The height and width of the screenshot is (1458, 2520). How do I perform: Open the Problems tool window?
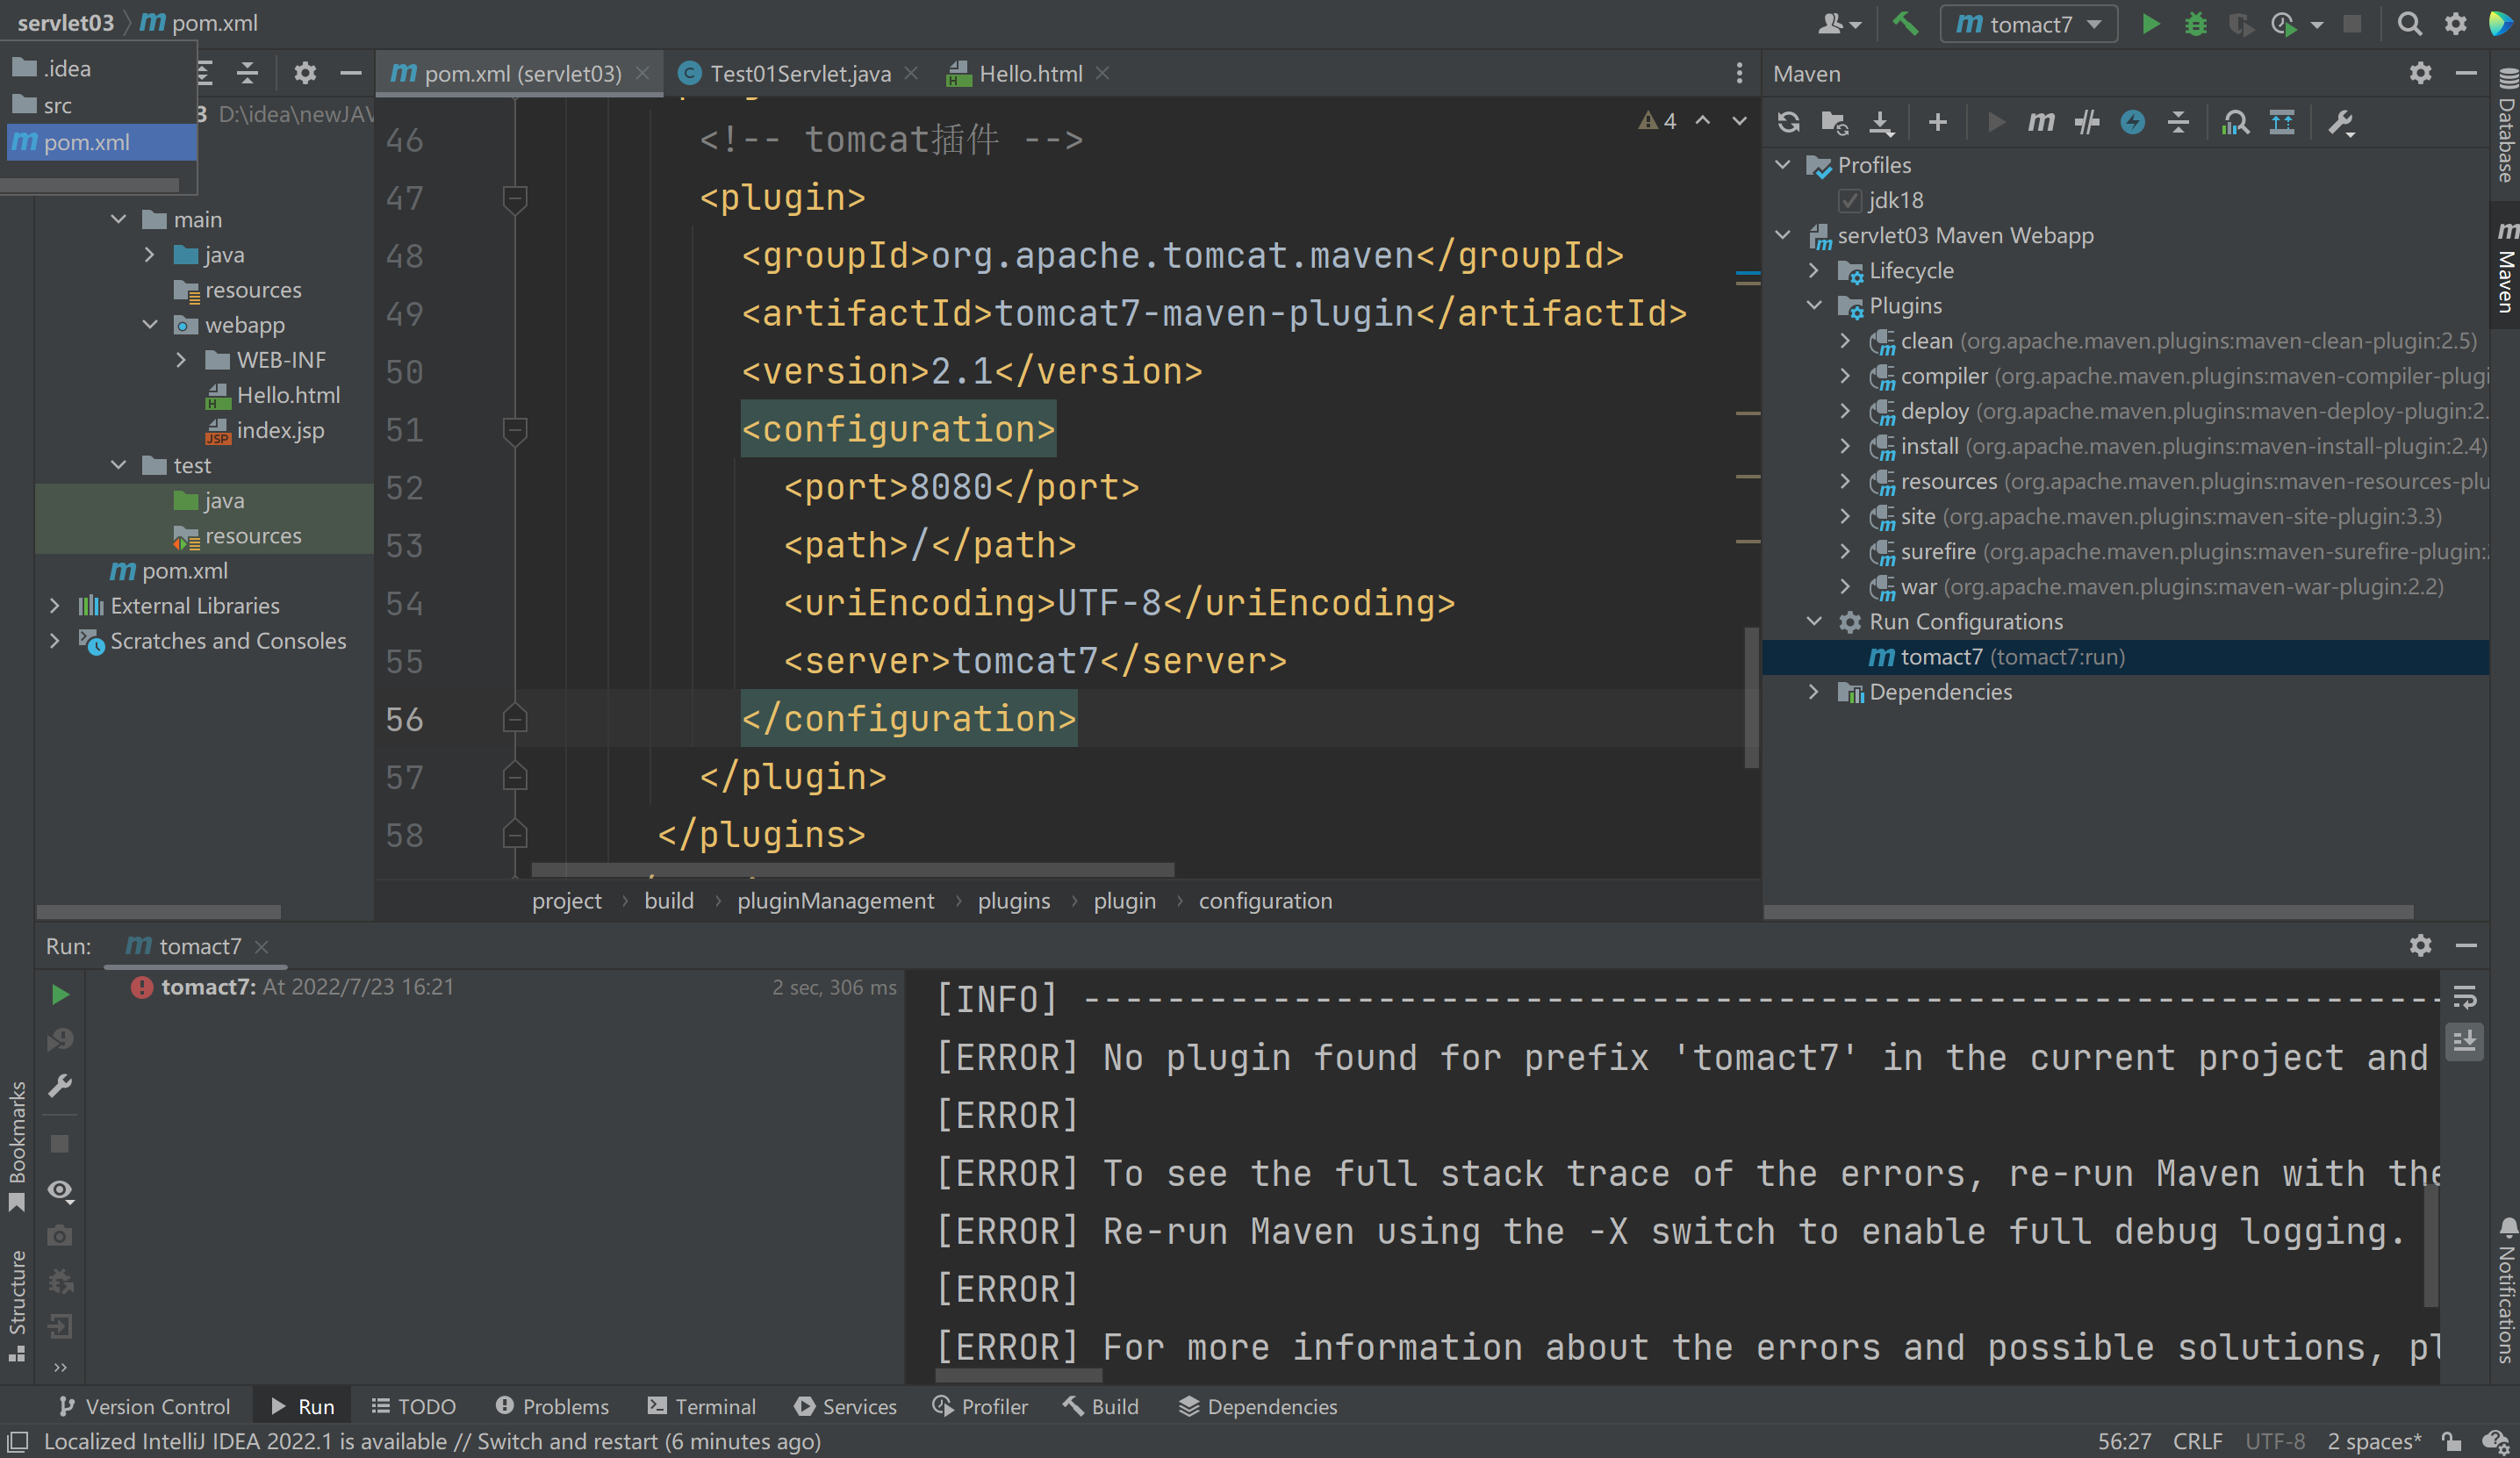(x=552, y=1406)
